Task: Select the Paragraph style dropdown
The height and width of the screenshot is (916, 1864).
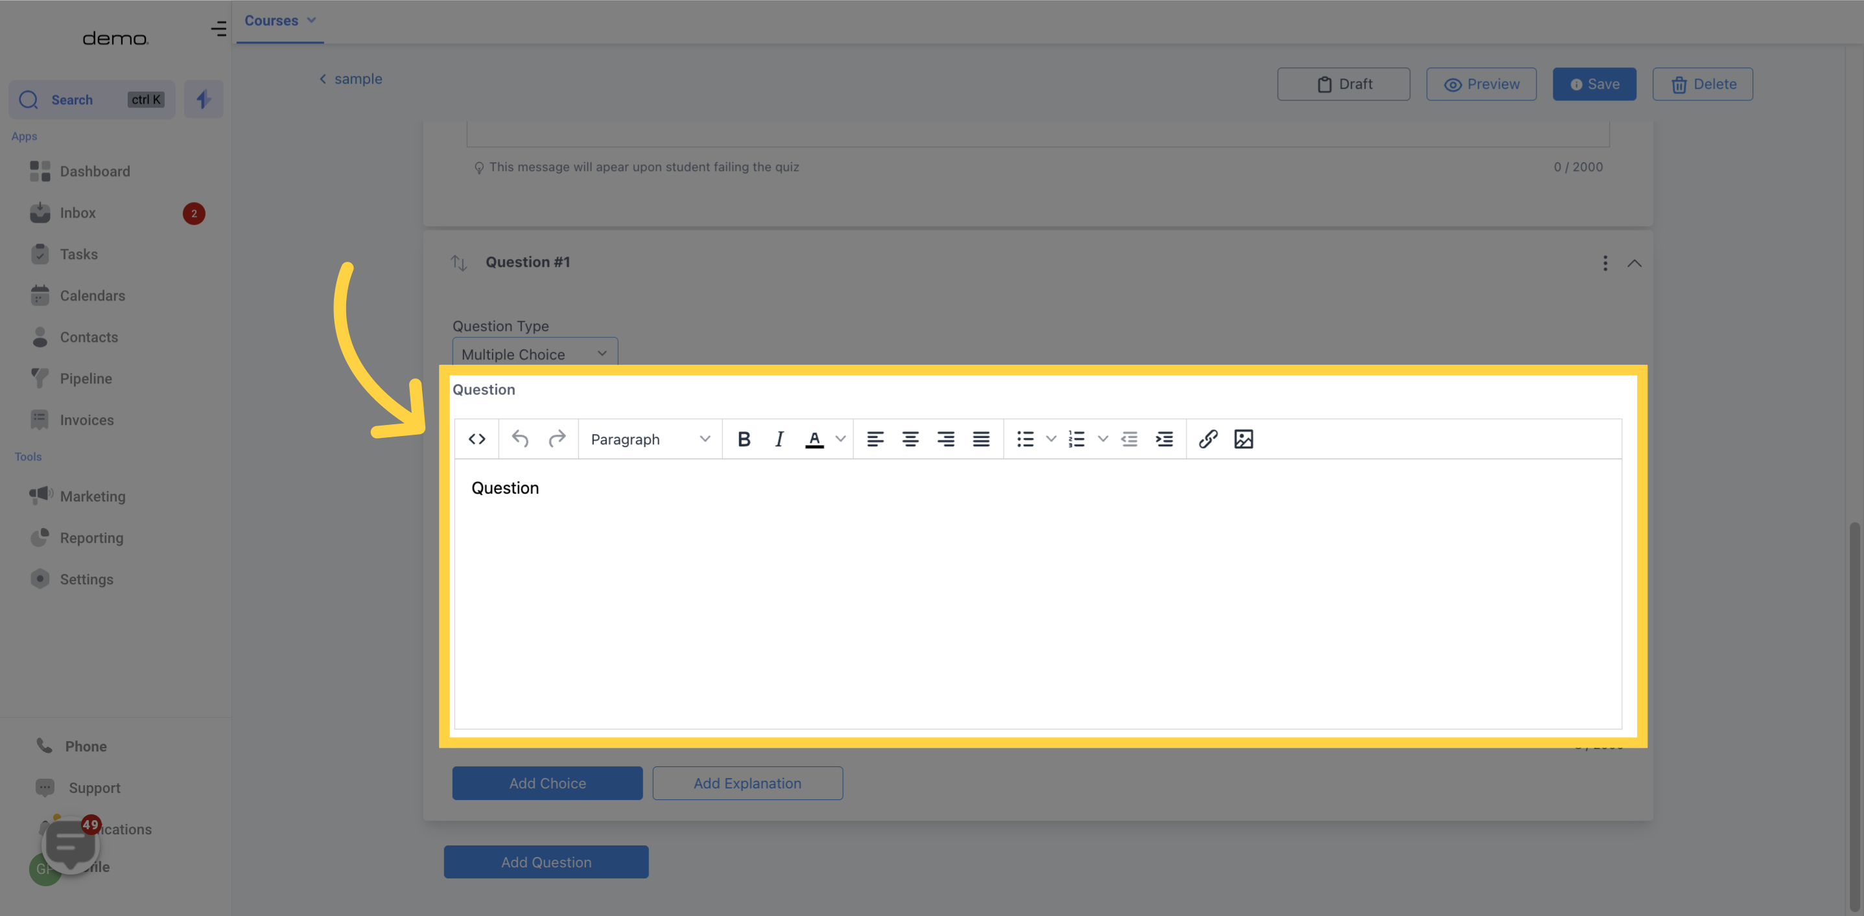Action: tap(649, 439)
